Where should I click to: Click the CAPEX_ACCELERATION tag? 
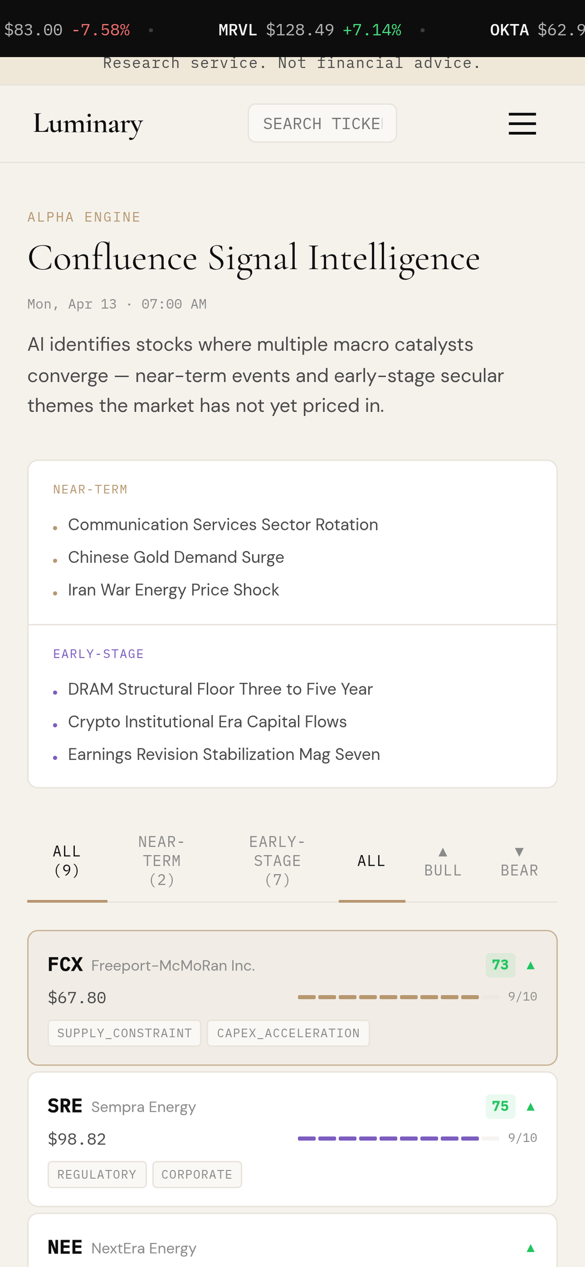(288, 1033)
